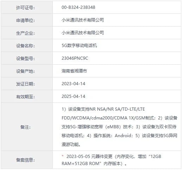Viewport: 182px width, 170px height.
Task: Select the 设备型号 label
Action: pyautogui.click(x=25, y=59)
